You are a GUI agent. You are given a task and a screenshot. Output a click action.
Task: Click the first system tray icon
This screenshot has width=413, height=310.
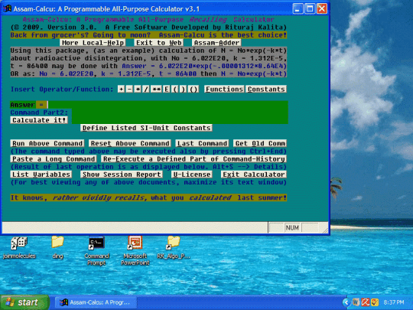[x=356, y=302]
